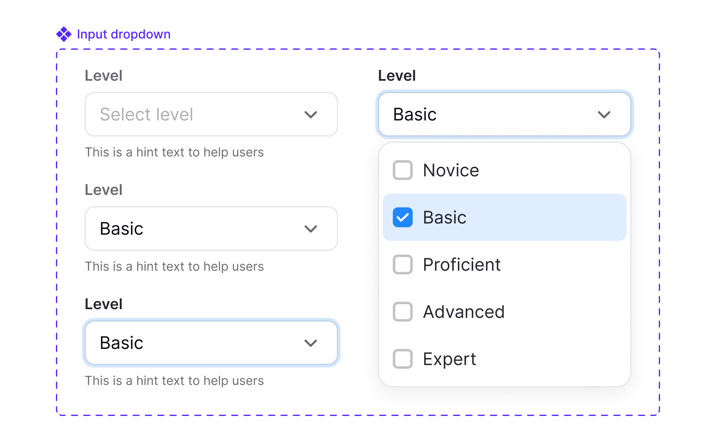Viewport: 716px width, 447px height.
Task: Click the chevron icon on the open Basic dropdown
Action: click(604, 115)
